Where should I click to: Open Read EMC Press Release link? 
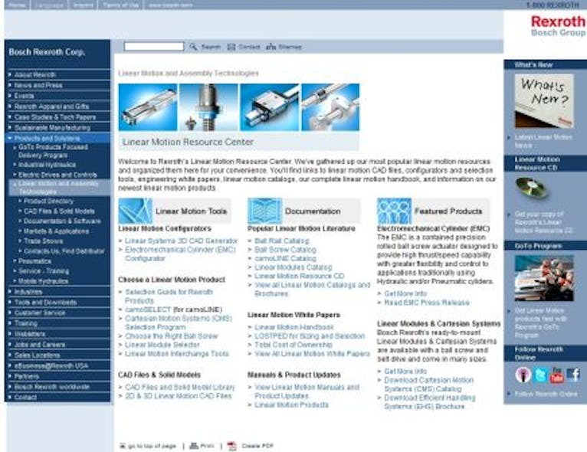point(427,303)
